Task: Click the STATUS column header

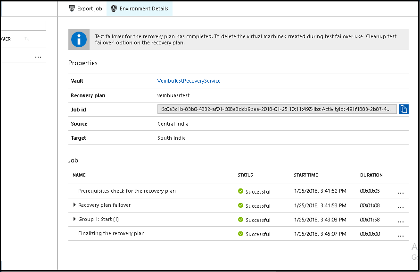Action: (245, 175)
